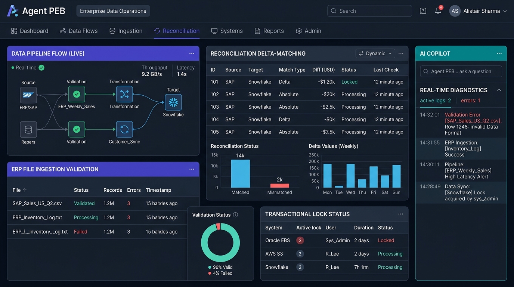
Task: Click the Oracle EBS active lock badge
Action: coord(300,240)
